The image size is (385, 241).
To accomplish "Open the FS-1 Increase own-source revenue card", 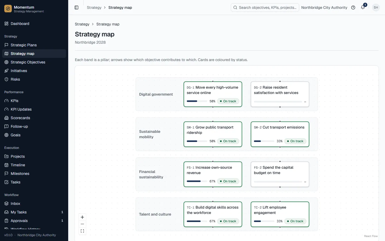I will point(213,174).
